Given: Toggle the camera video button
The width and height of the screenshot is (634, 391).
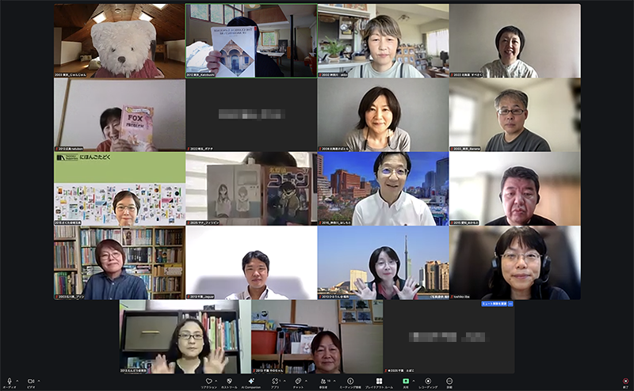Looking at the screenshot, I should click(31, 381).
